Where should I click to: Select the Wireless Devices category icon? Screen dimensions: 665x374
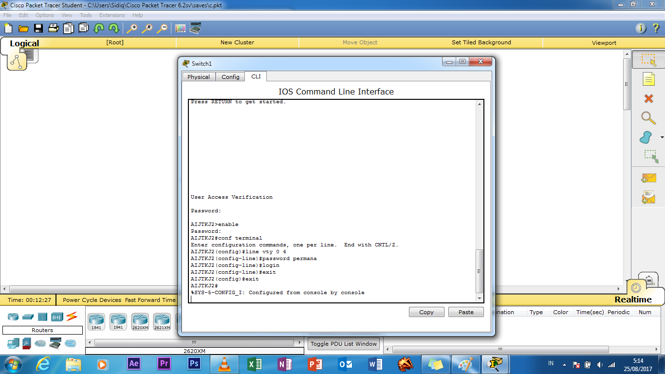coord(57,317)
